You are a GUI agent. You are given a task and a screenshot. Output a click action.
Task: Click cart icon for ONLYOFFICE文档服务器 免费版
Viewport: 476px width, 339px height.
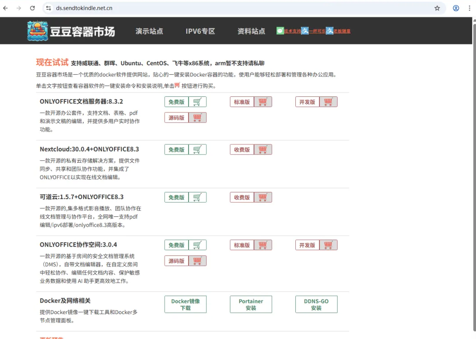(198, 102)
